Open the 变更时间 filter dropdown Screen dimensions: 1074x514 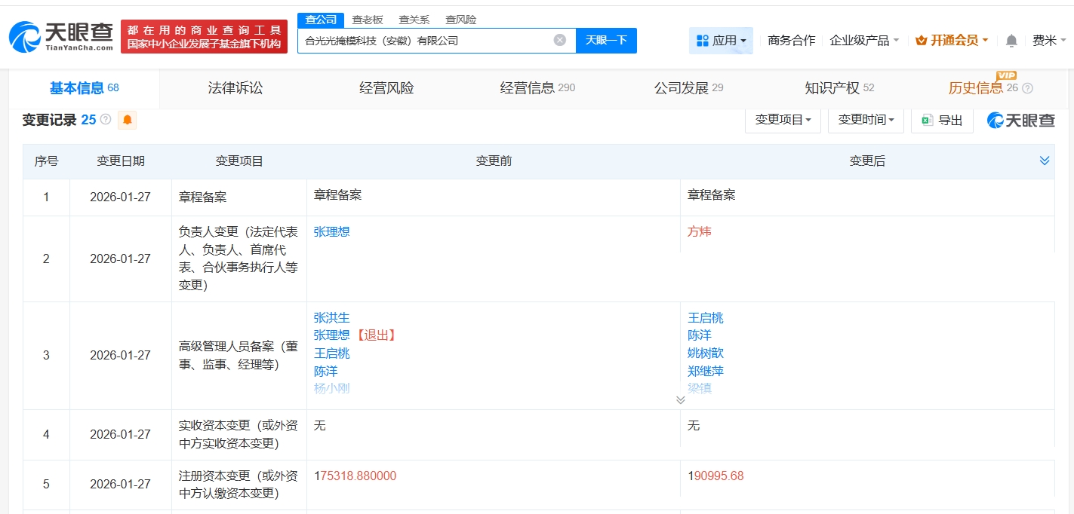tap(866, 120)
